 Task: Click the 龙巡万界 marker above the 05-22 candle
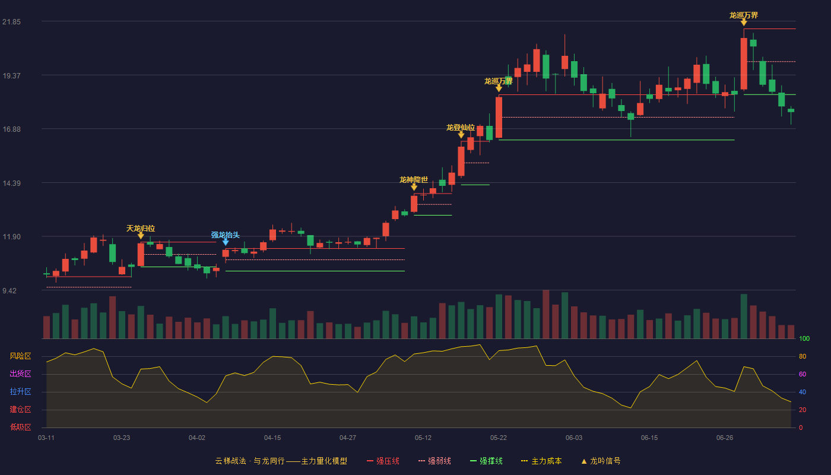click(499, 88)
